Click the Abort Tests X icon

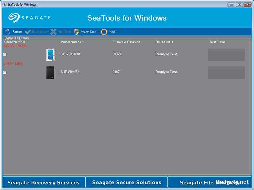53,32
